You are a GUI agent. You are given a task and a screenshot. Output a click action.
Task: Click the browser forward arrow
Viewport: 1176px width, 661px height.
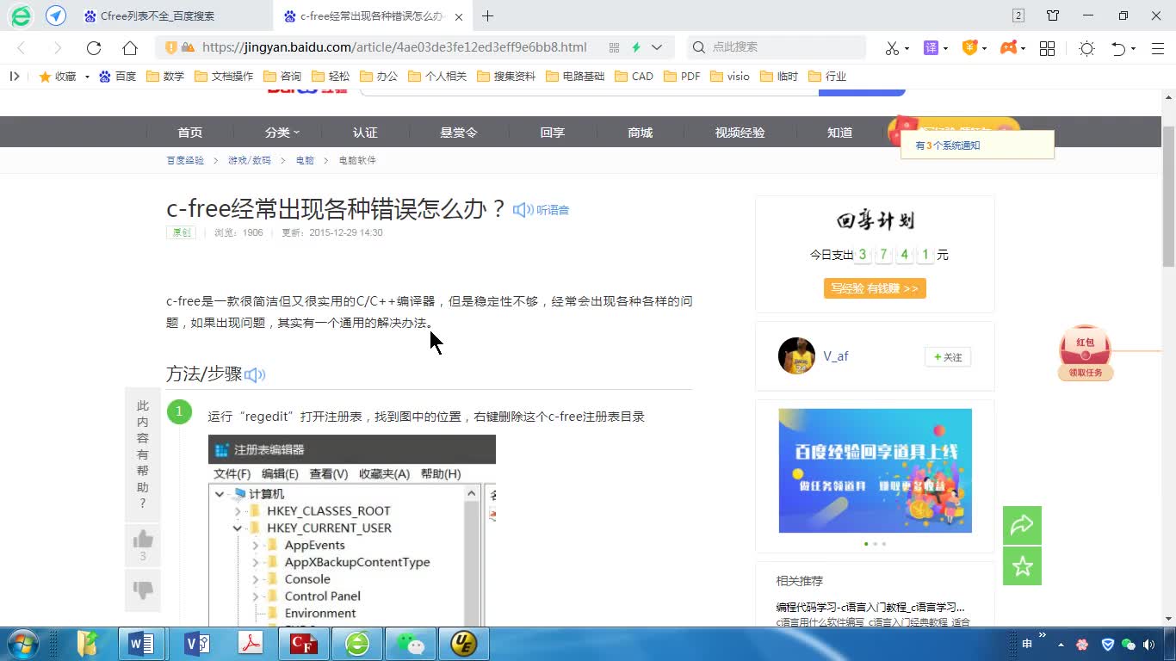click(x=58, y=48)
